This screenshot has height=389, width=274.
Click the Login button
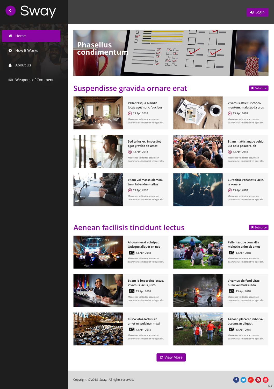tap(257, 12)
